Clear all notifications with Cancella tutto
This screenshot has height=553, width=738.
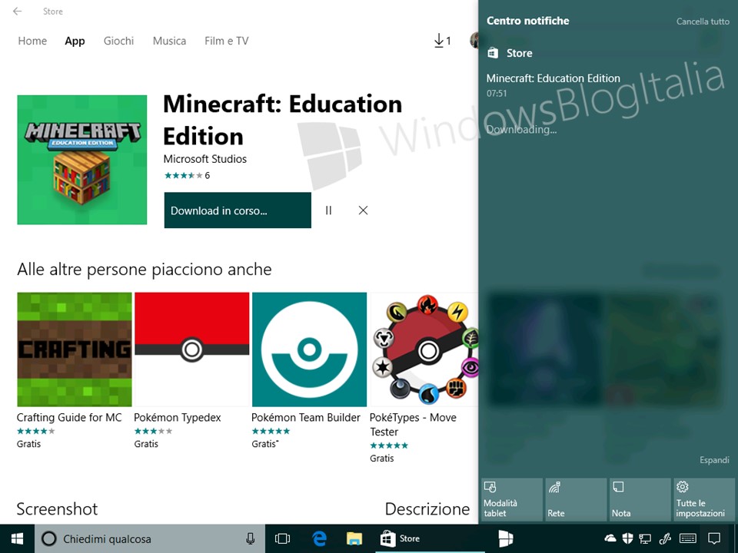point(703,22)
